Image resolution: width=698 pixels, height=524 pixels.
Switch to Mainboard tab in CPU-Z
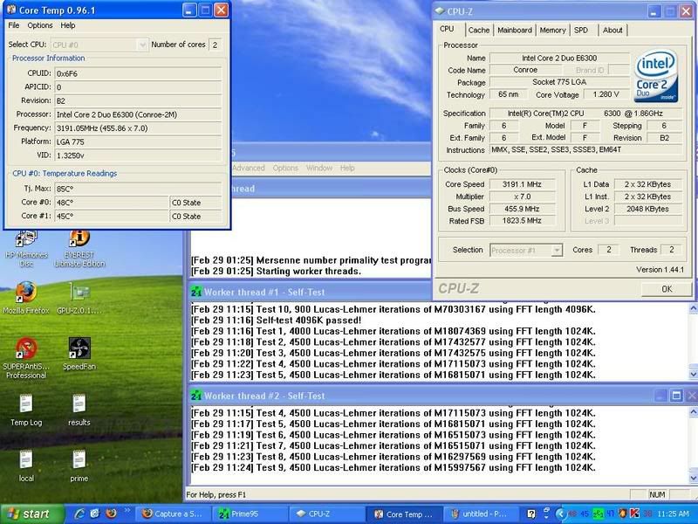tap(515, 31)
